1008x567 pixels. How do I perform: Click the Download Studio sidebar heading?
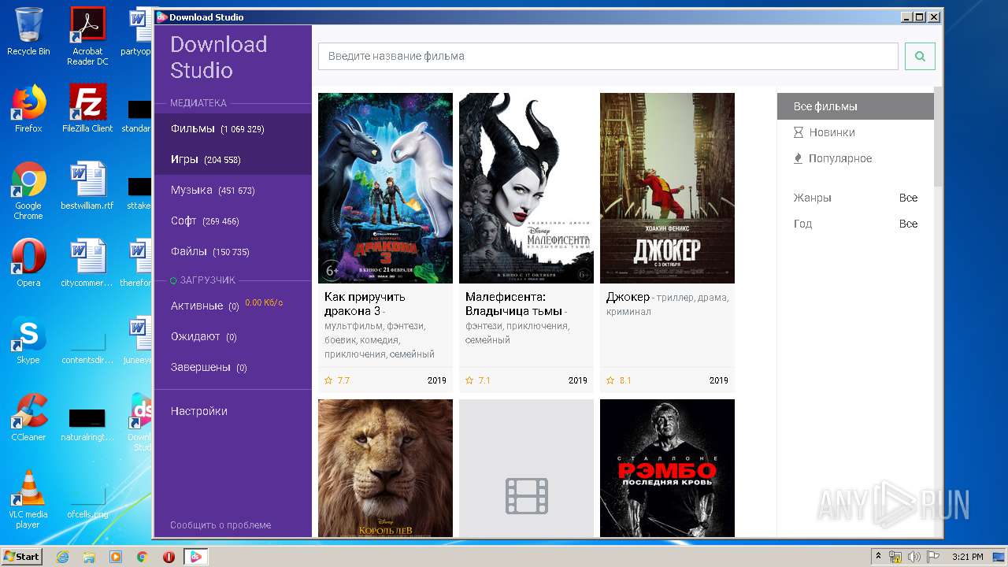218,57
